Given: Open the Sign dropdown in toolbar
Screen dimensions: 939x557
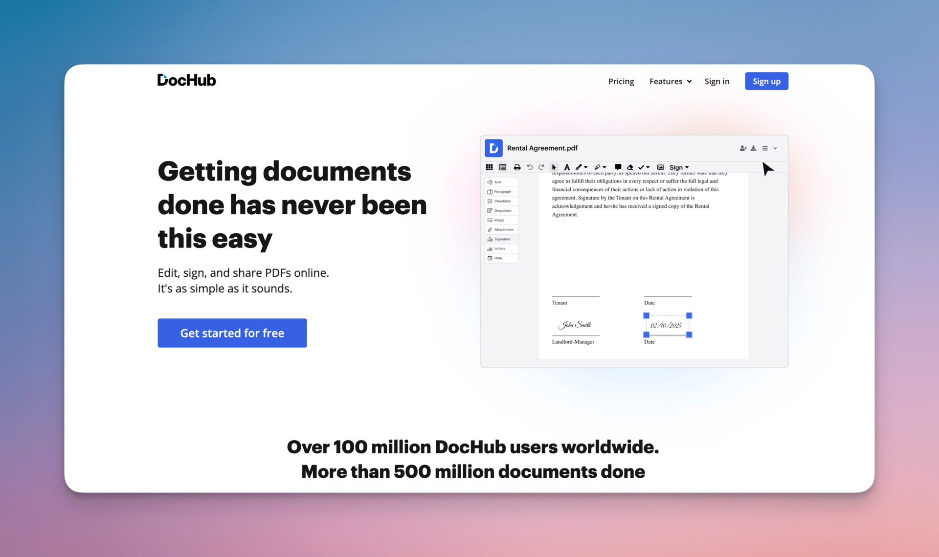Looking at the screenshot, I should 679,167.
